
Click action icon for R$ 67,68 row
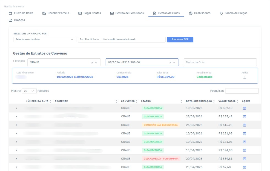(x=245, y=167)
